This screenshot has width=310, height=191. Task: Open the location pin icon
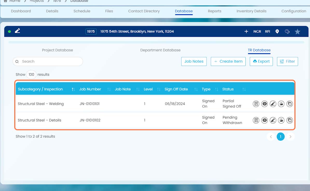[277, 31]
